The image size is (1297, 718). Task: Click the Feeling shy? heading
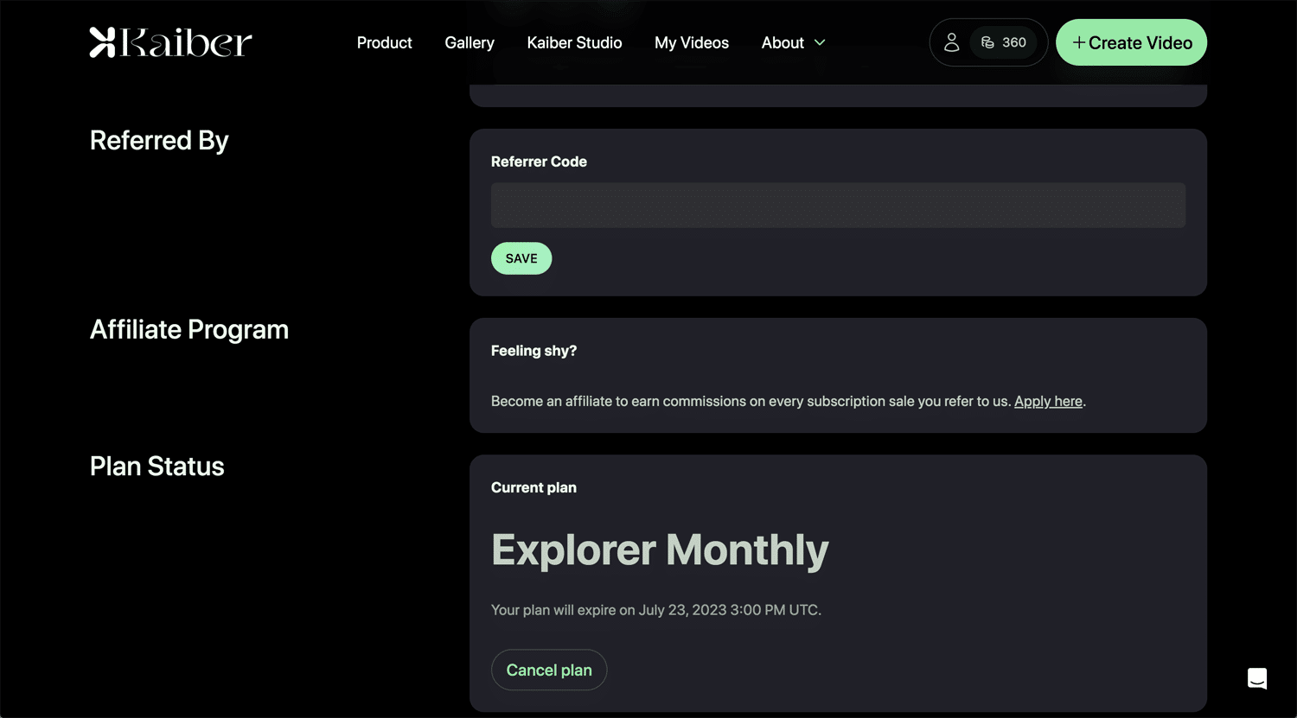pos(533,351)
